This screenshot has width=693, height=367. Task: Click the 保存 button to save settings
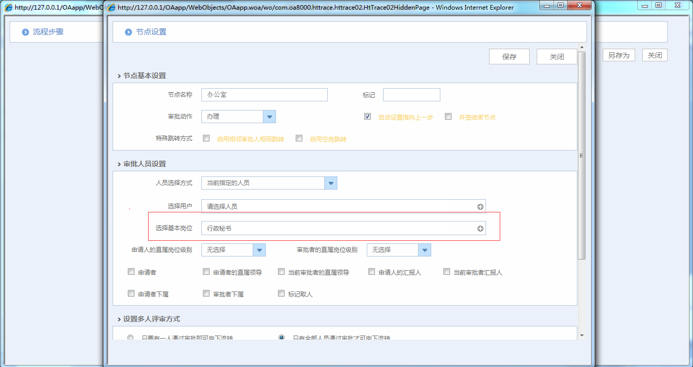509,56
